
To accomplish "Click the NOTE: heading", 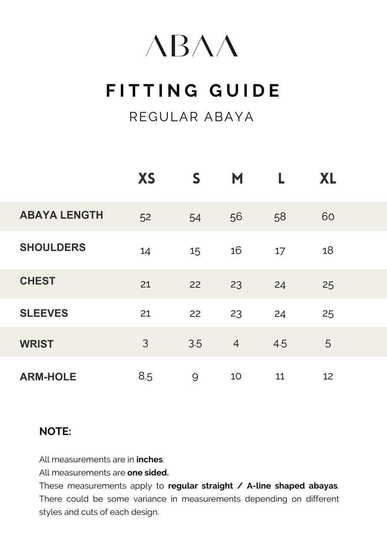I will tap(55, 431).
